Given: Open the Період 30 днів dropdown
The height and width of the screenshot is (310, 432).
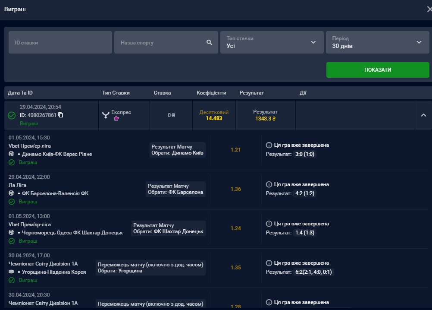Looking at the screenshot, I should (377, 42).
